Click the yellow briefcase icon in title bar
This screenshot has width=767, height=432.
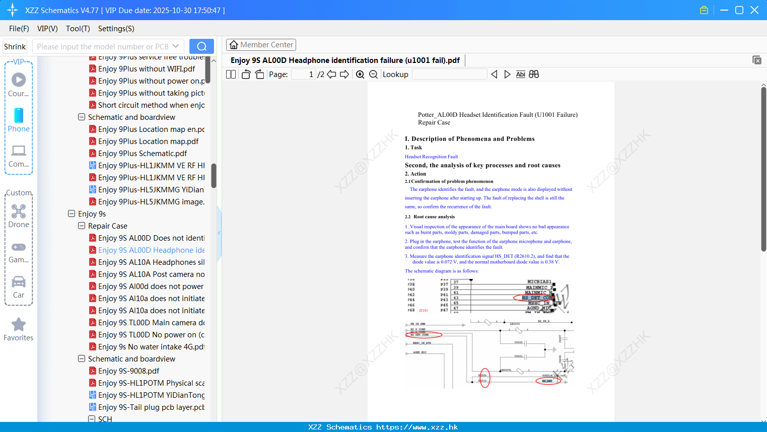pyautogui.click(x=704, y=10)
